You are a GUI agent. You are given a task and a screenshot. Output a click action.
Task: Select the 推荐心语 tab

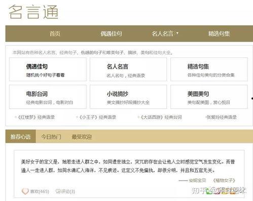(x=21, y=137)
